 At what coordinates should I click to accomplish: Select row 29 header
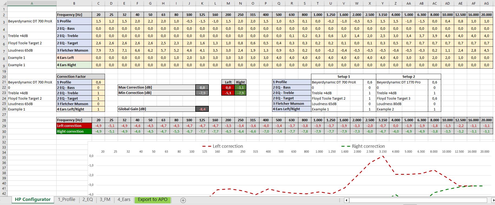pos(4,126)
